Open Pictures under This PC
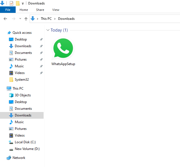180x167 pixels. 21,129
